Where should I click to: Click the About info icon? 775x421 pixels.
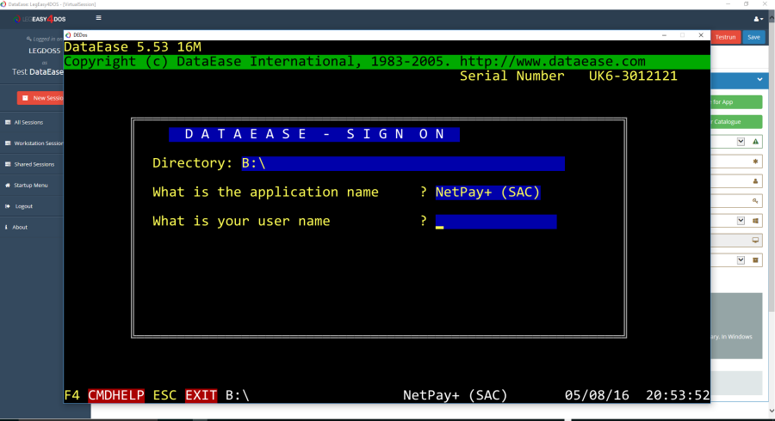6,228
